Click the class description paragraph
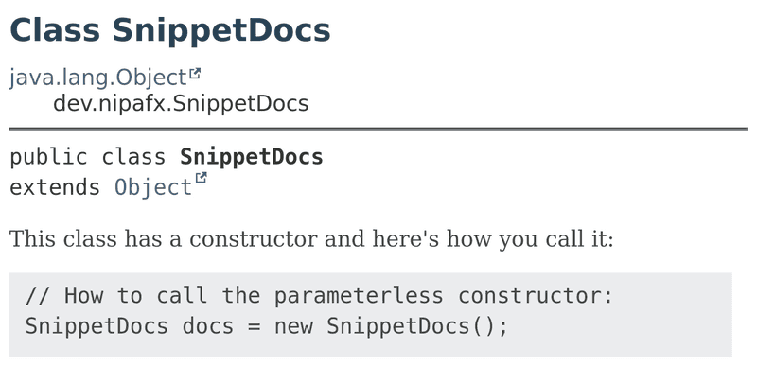 [311, 239]
